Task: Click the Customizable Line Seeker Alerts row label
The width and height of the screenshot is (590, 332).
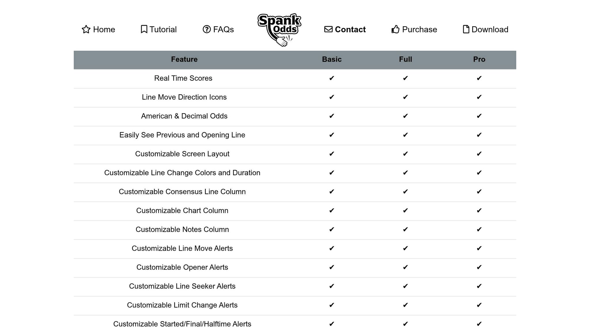Action: (x=182, y=286)
